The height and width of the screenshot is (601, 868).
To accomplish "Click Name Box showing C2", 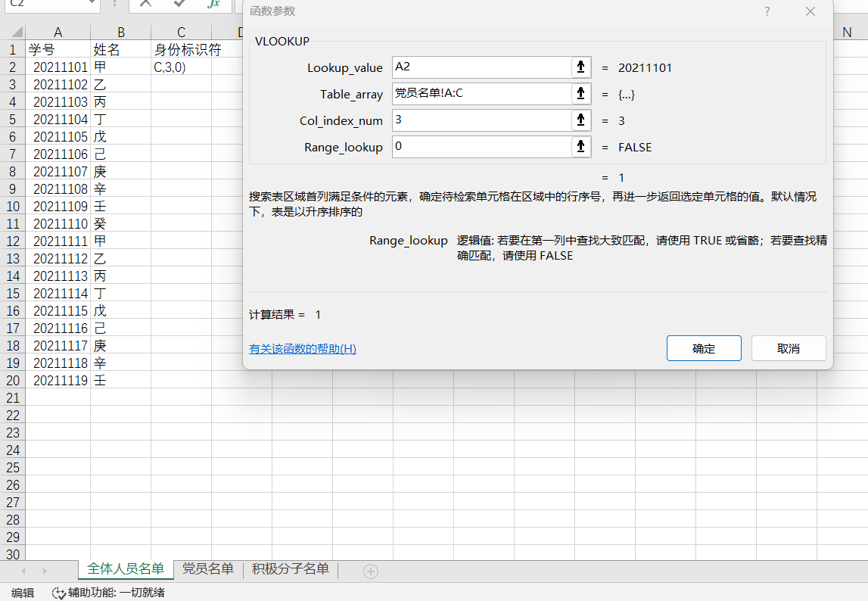I will tap(47, 4).
